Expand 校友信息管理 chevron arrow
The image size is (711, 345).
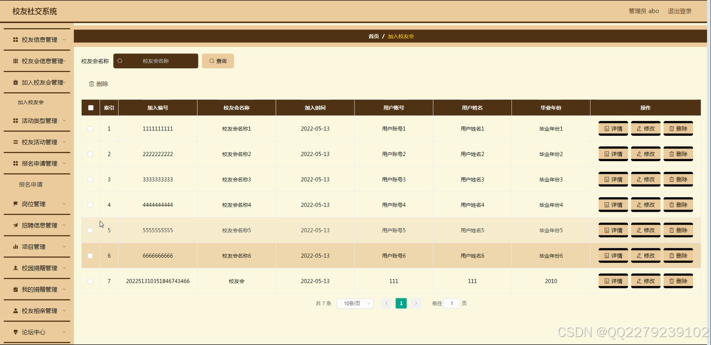point(65,40)
